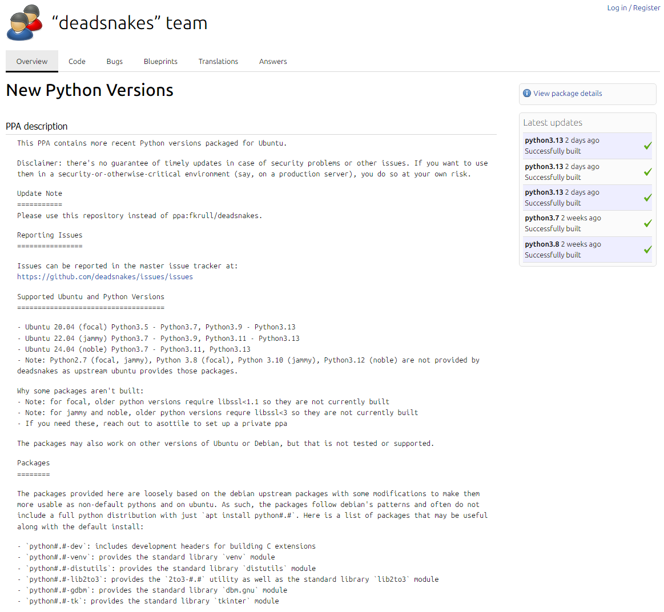The height and width of the screenshot is (612, 664).
Task: Click the `python#.#-tk` package line
Action: 148,601
